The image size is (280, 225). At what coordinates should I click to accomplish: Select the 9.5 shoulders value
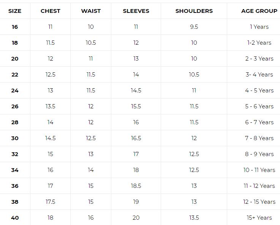pyautogui.click(x=194, y=27)
